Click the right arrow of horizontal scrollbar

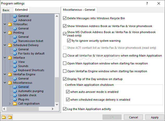tap(53, 109)
